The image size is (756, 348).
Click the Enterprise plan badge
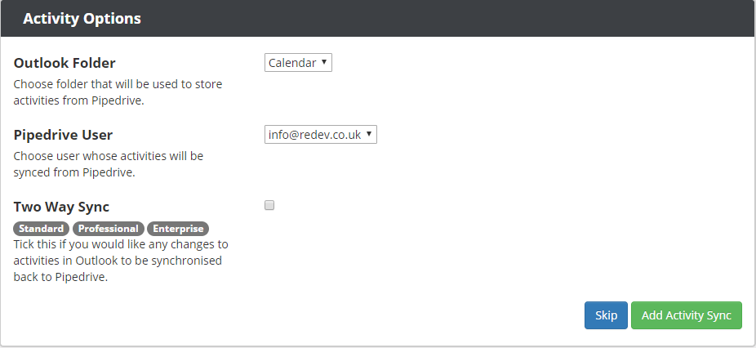pos(178,229)
